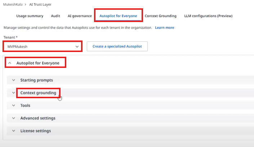Click the Advanced settings heading text
This screenshot has height=147, width=254.
[38, 118]
